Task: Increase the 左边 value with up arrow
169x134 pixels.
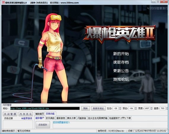Action: pos(120,108)
